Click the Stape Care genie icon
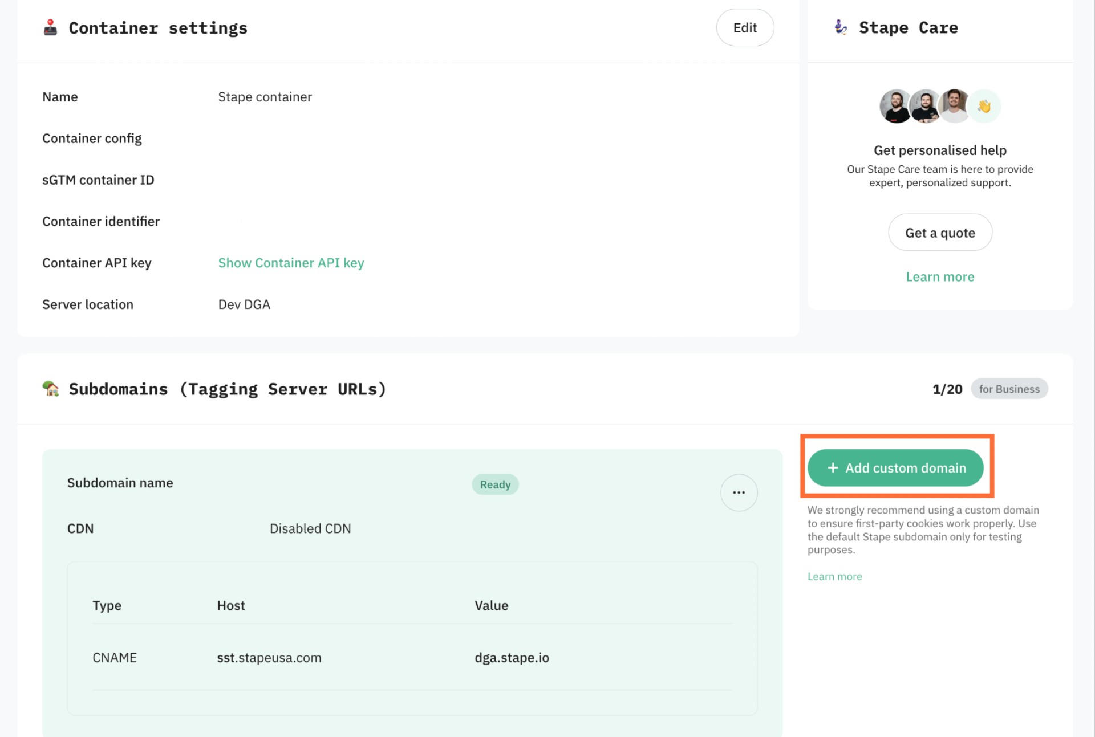Viewport: 1095px width, 737px height. [841, 27]
